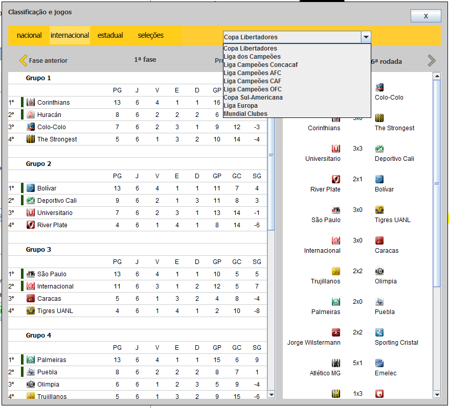Image resolution: width=449 pixels, height=408 pixels.
Task: Click the São Paulo crest in the matches list
Action: [x=336, y=209]
